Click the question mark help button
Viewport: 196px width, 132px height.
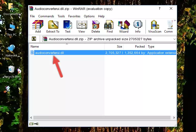pos(160,8)
